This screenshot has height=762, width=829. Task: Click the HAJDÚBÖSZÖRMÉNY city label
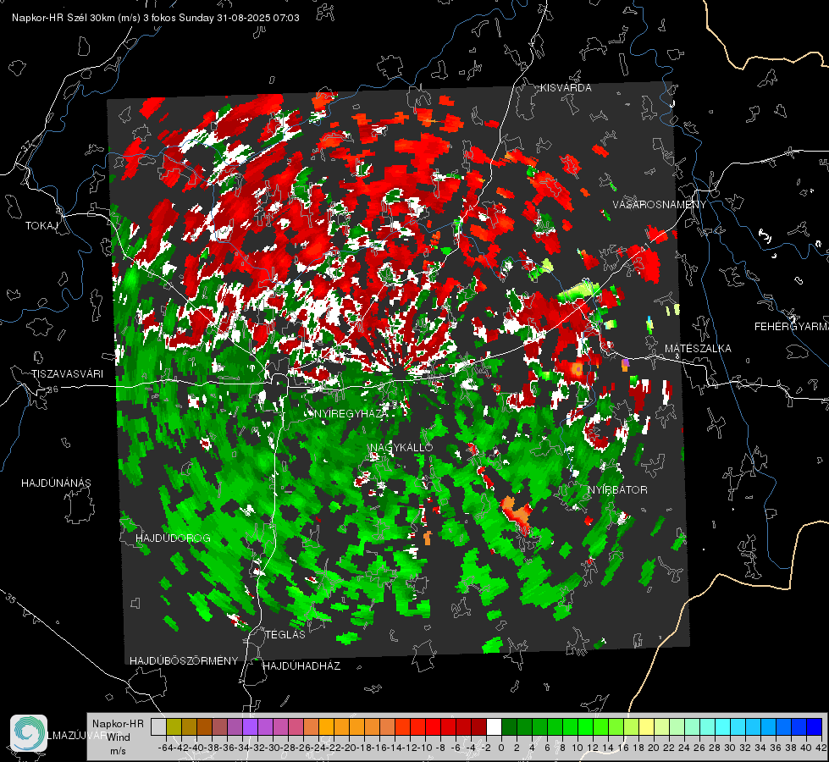point(184,661)
